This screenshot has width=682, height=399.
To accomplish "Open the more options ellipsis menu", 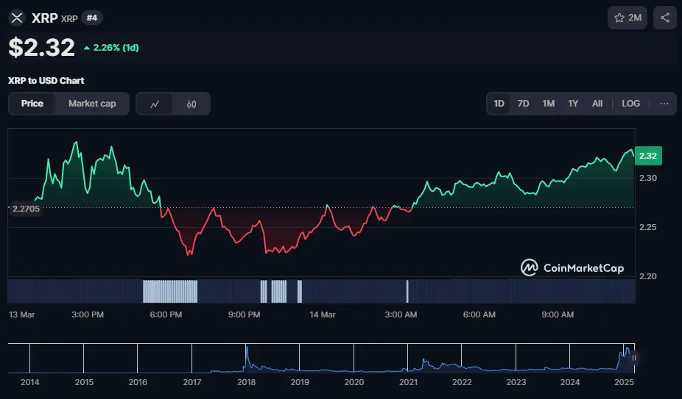I will point(664,104).
